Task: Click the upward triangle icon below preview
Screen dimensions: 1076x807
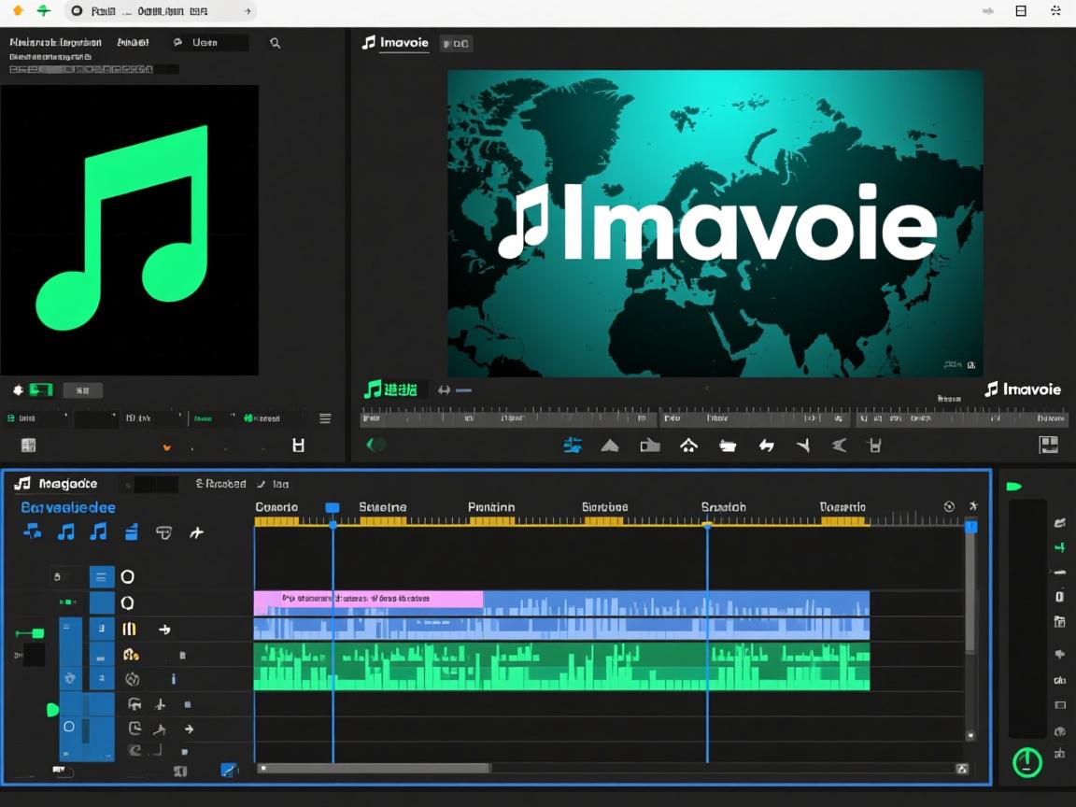Action: click(x=610, y=446)
